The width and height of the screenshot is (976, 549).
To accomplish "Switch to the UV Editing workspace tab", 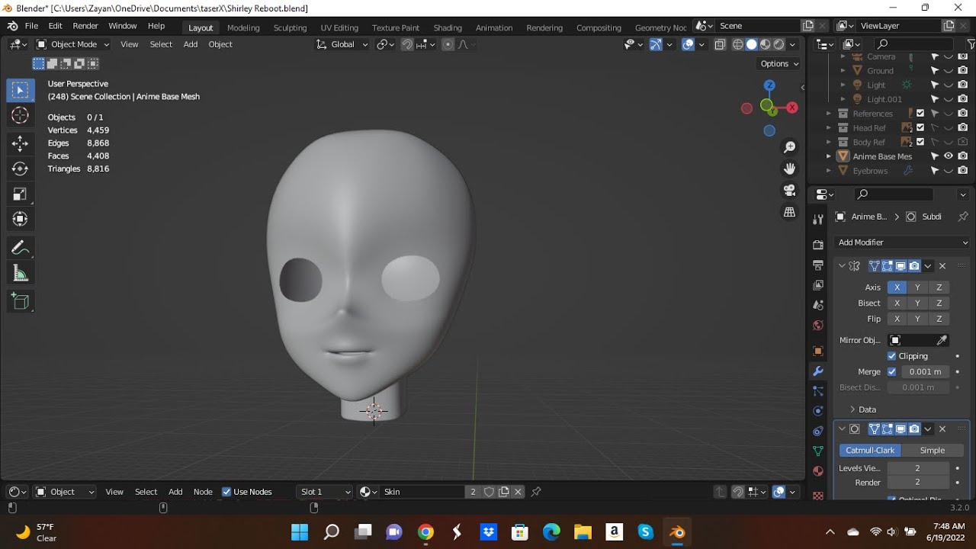I will pos(339,27).
